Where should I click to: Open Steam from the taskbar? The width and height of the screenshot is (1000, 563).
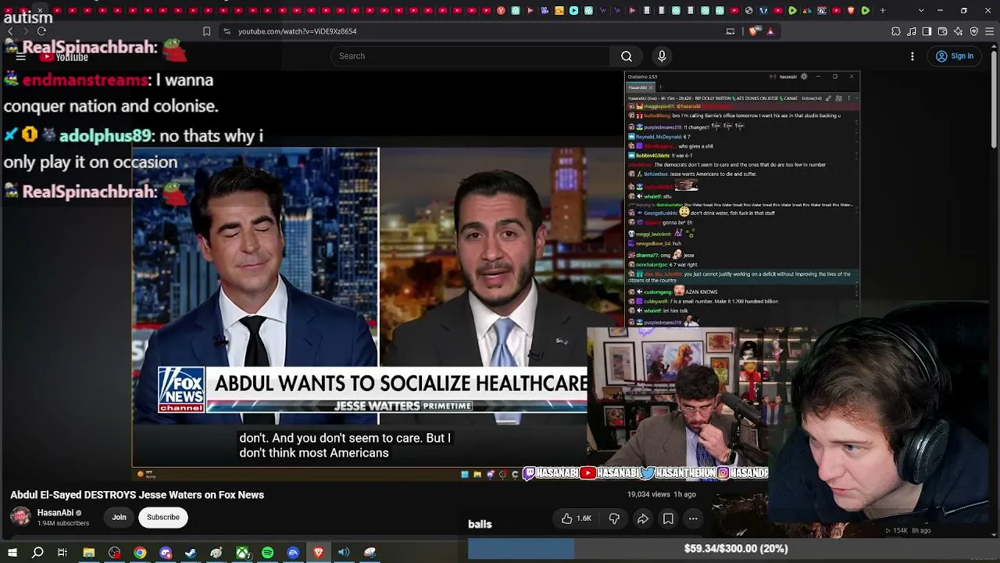191,553
